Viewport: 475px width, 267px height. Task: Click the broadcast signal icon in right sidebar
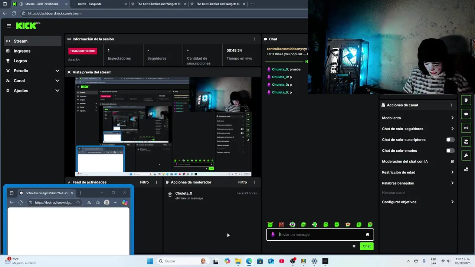(466, 128)
